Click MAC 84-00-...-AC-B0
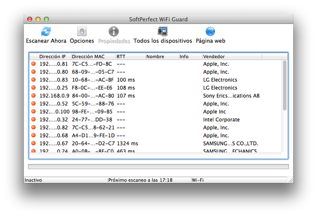The height and width of the screenshot is (216, 317). click(93, 96)
